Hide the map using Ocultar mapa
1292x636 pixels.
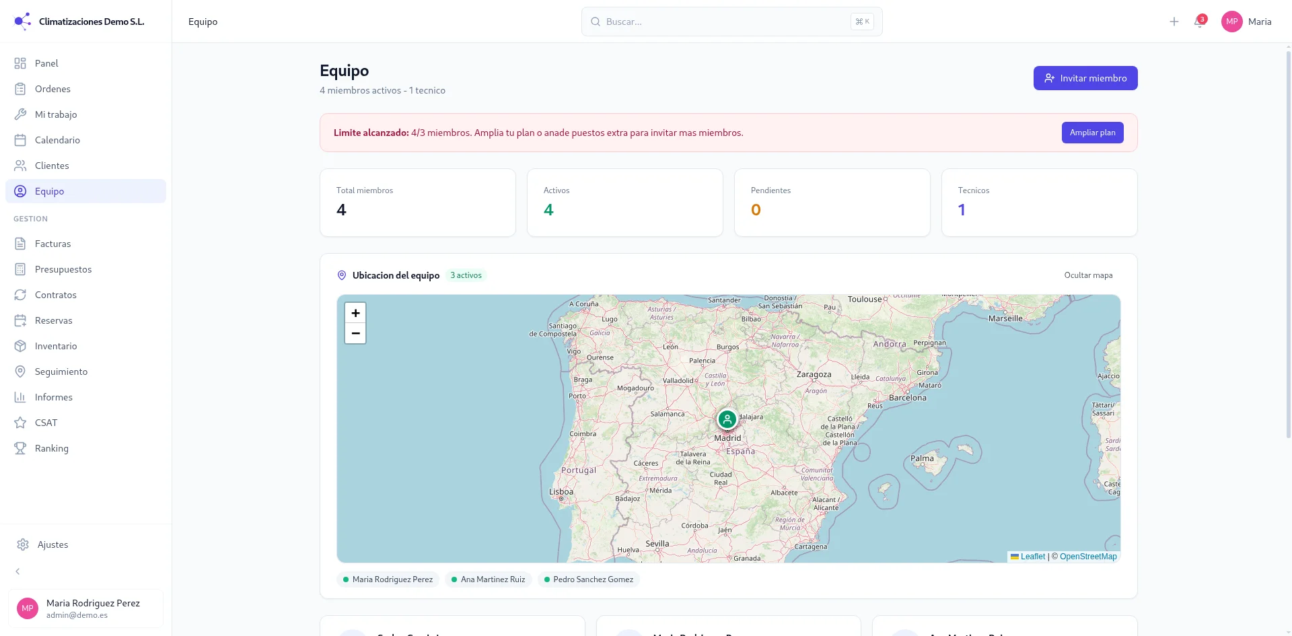click(x=1088, y=275)
